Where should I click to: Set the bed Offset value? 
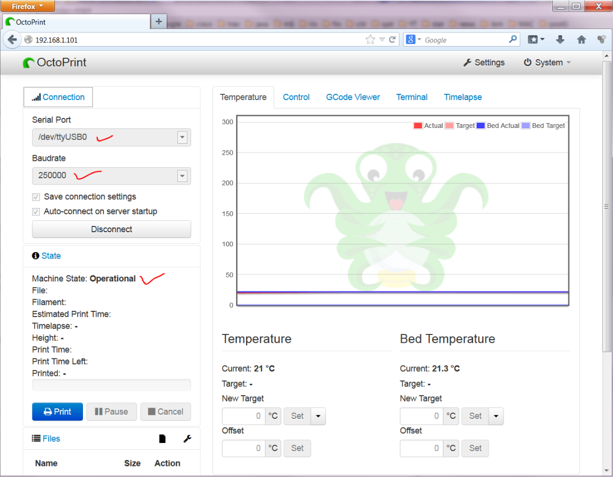point(475,448)
